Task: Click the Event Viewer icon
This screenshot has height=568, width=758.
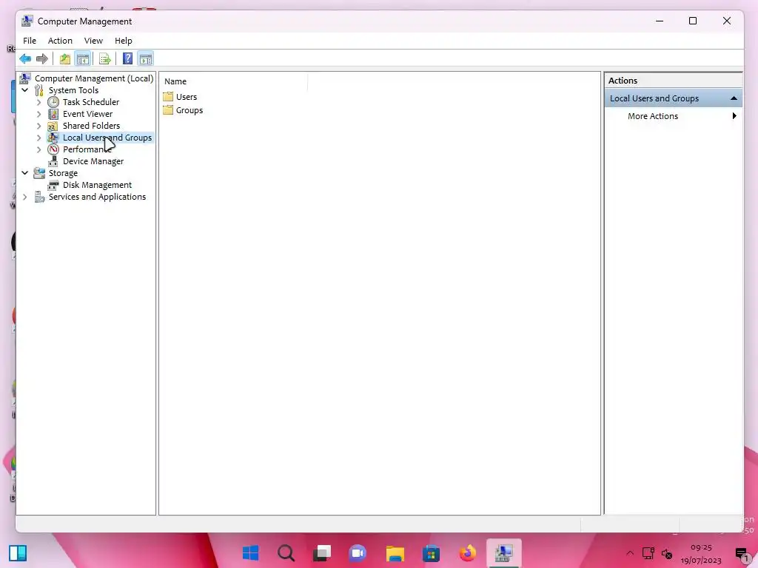Action: click(53, 114)
